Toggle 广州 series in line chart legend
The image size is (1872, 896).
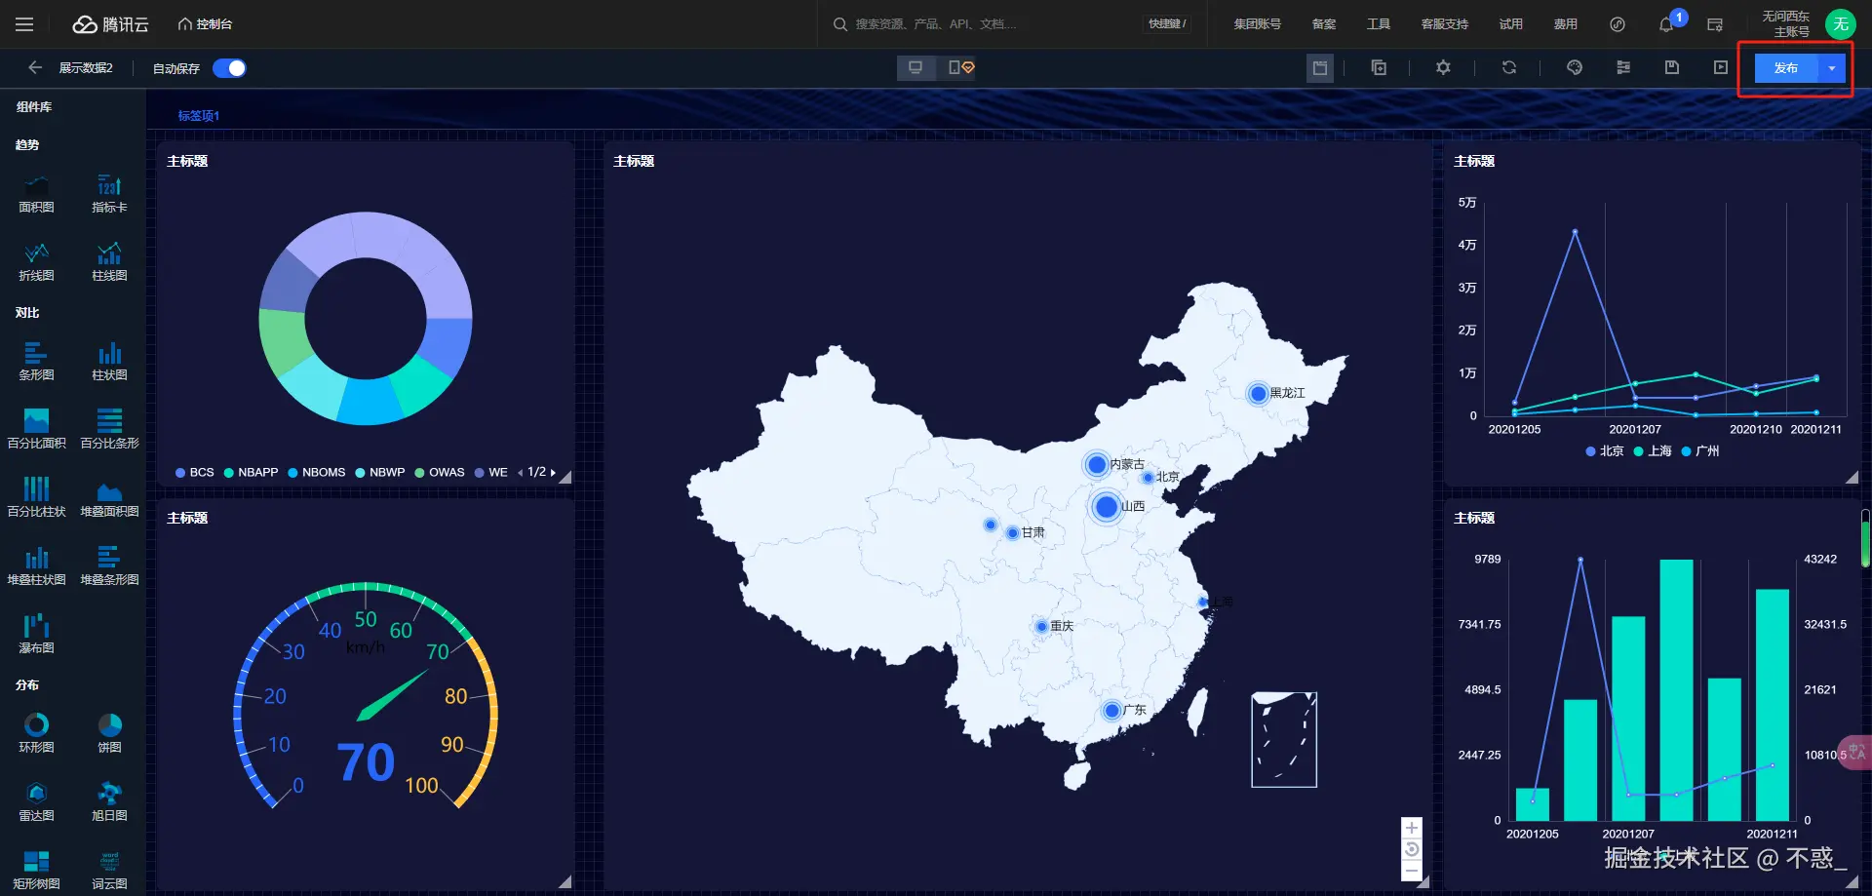tap(1700, 450)
